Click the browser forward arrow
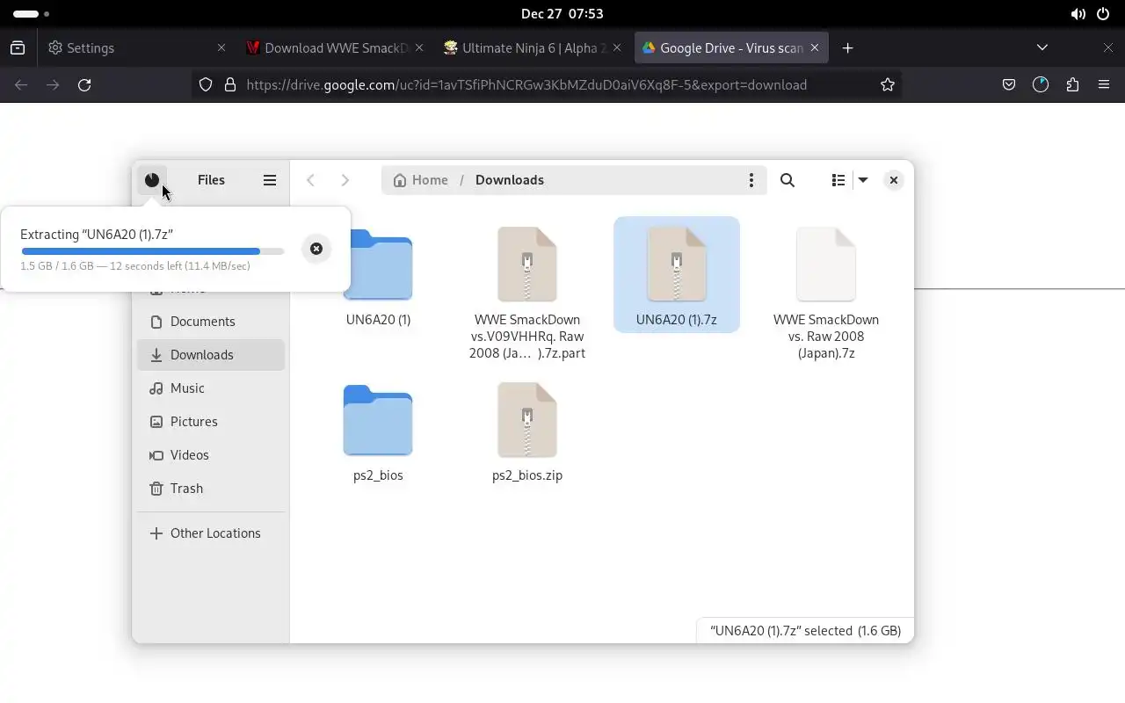 (53, 85)
